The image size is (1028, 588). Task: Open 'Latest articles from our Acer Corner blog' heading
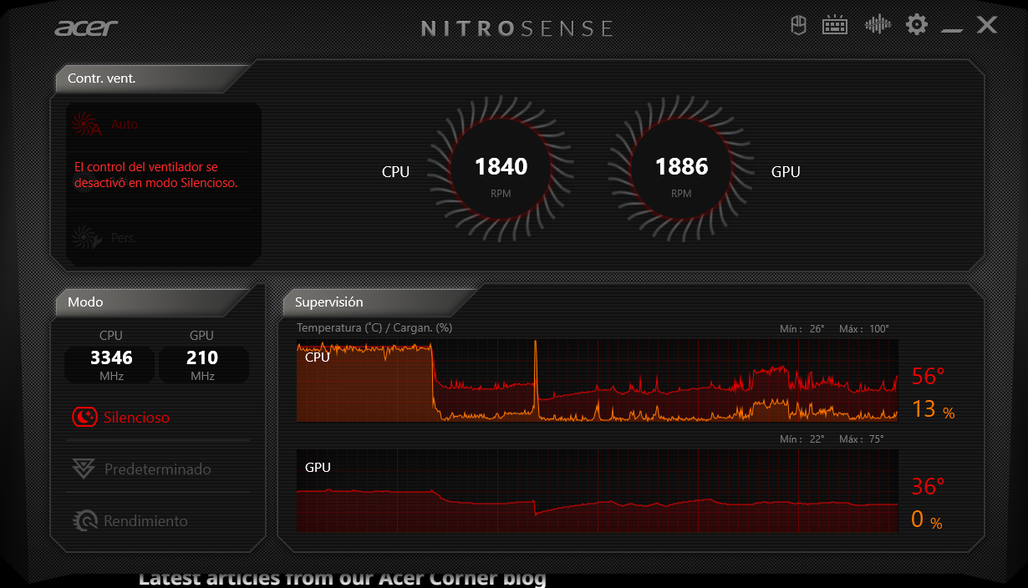343,578
